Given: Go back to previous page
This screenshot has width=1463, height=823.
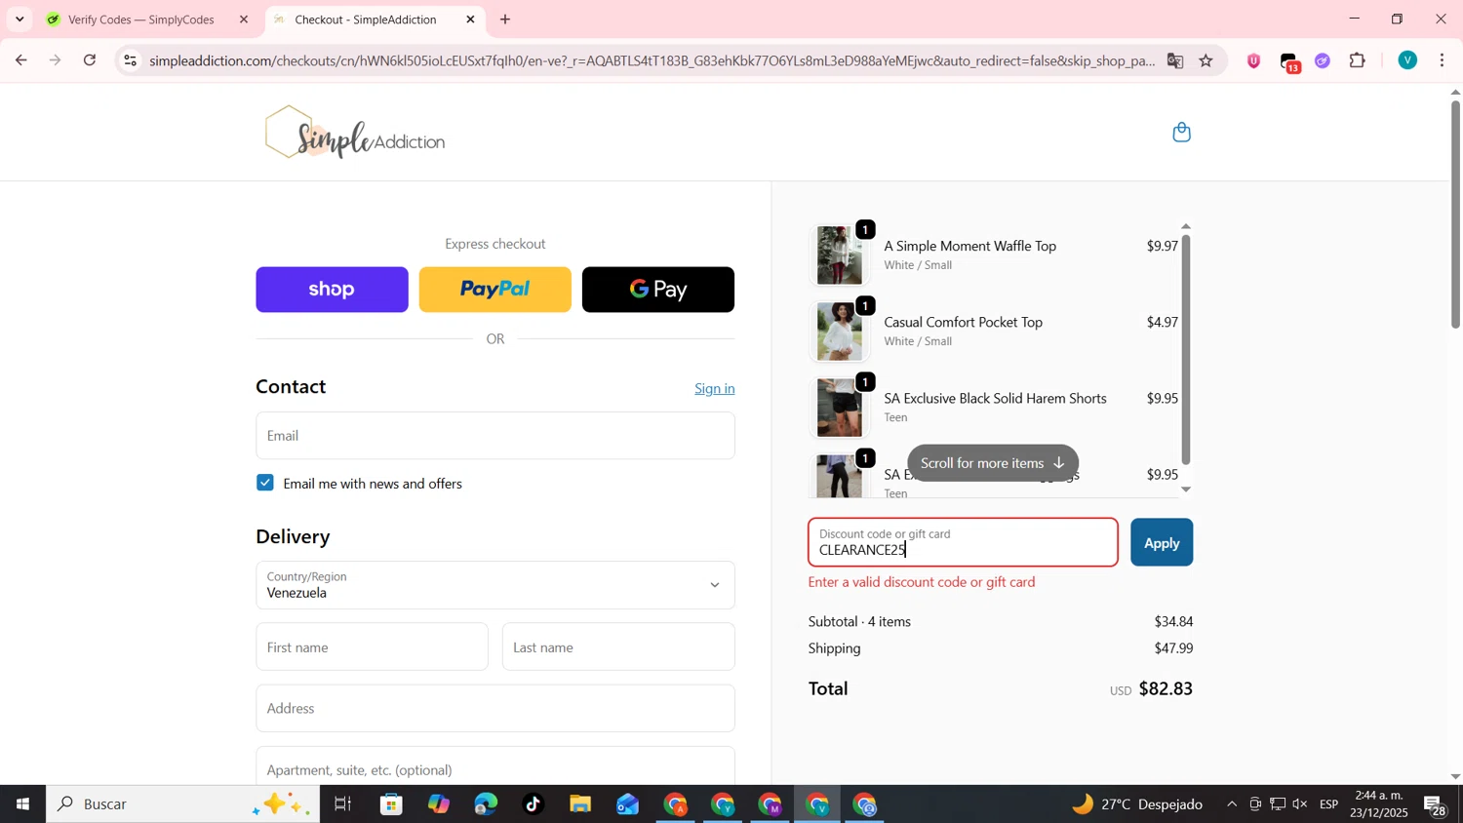Looking at the screenshot, I should tap(20, 60).
